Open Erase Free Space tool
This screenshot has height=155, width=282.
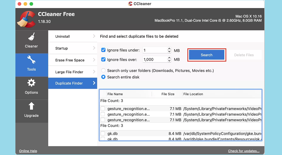73,60
